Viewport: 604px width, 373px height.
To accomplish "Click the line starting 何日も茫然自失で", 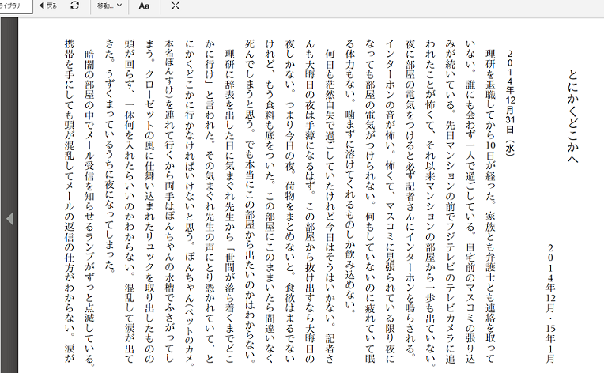I will tap(330, 206).
